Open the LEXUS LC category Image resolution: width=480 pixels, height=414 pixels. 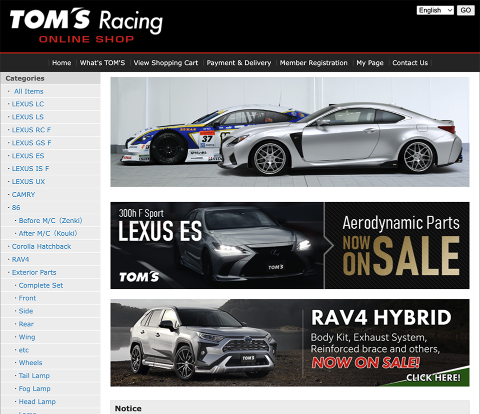tap(28, 104)
